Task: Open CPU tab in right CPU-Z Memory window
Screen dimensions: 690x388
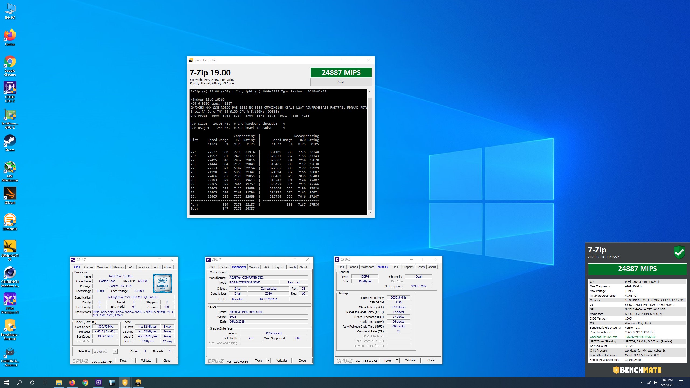Action: click(341, 267)
